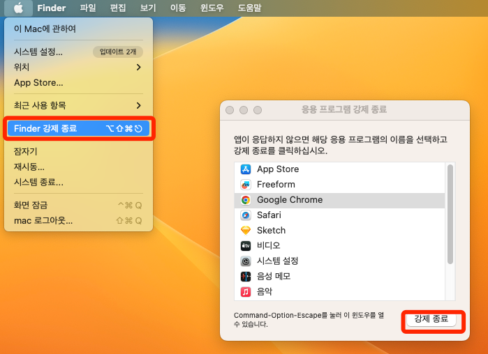This screenshot has width=488, height=354.
Task: Open the 보기 menu
Action: (x=148, y=8)
